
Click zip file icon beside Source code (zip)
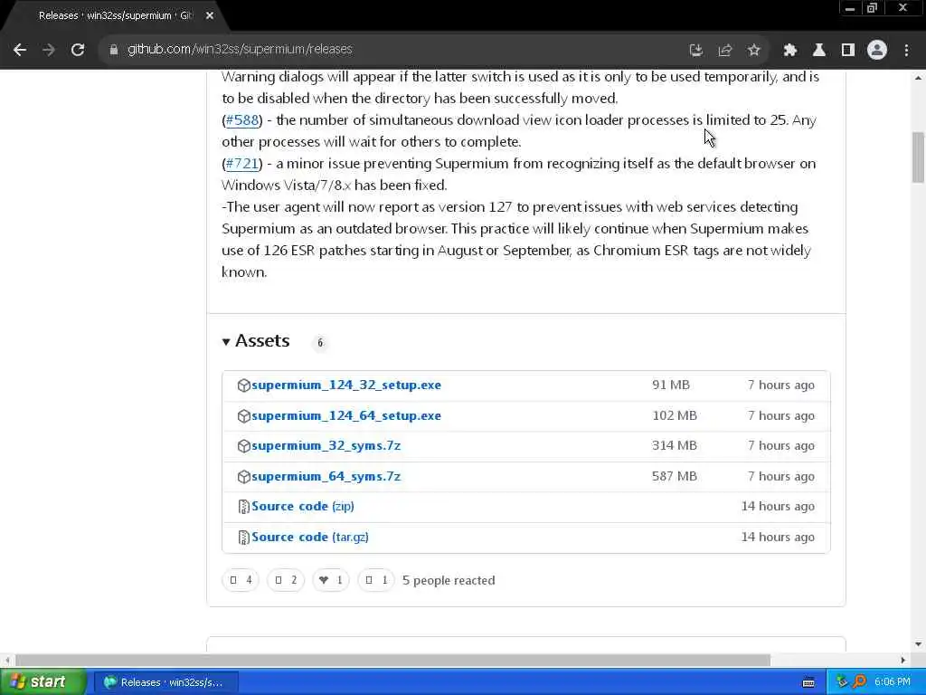coord(243,507)
